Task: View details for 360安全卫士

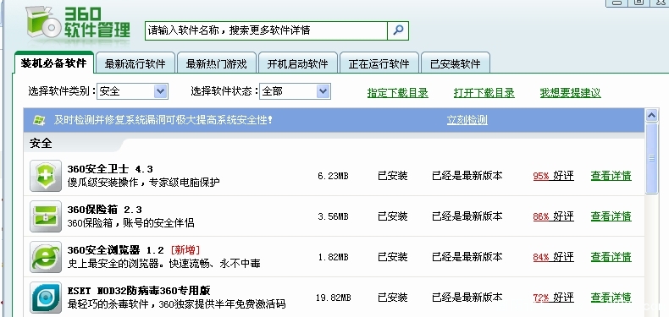Action: 611,176
